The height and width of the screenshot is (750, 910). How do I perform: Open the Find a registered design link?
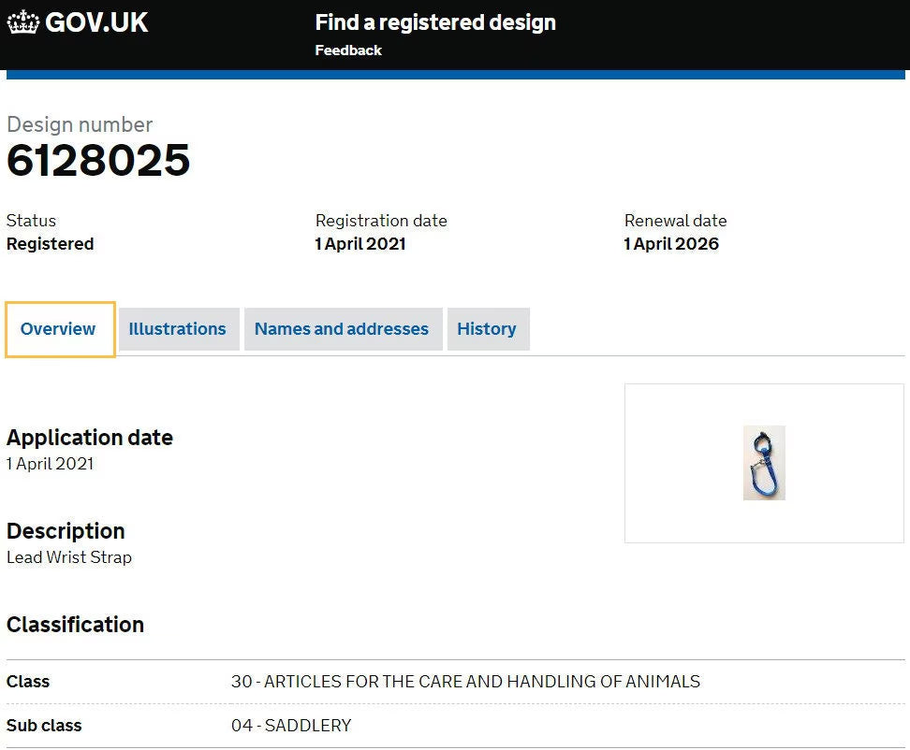tap(435, 22)
